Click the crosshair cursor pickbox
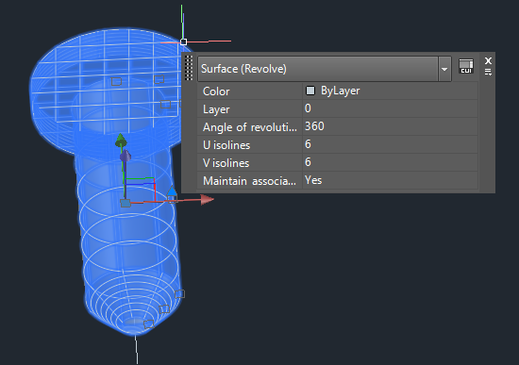 click(x=183, y=41)
